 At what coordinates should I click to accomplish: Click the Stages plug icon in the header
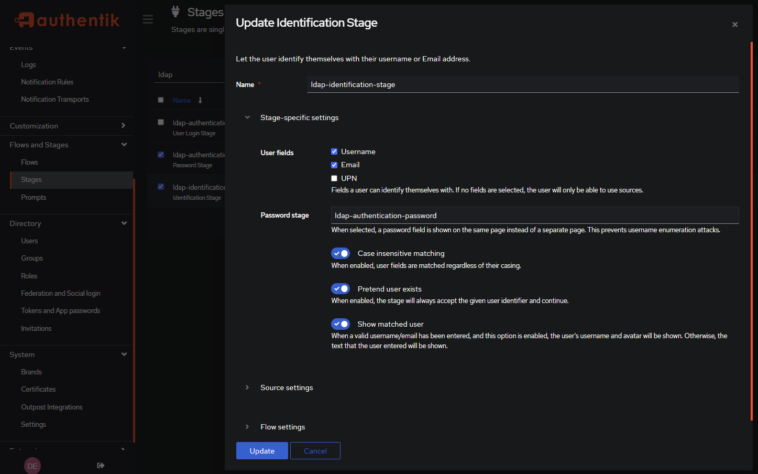click(x=174, y=12)
